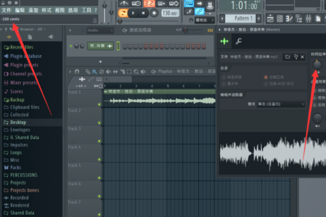Start playback with the play button
The height and width of the screenshot is (217, 326).
(133, 13)
